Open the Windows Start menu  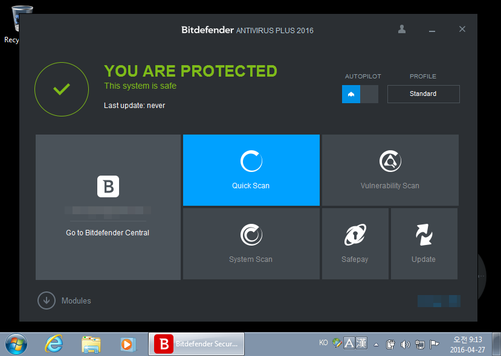(16, 344)
